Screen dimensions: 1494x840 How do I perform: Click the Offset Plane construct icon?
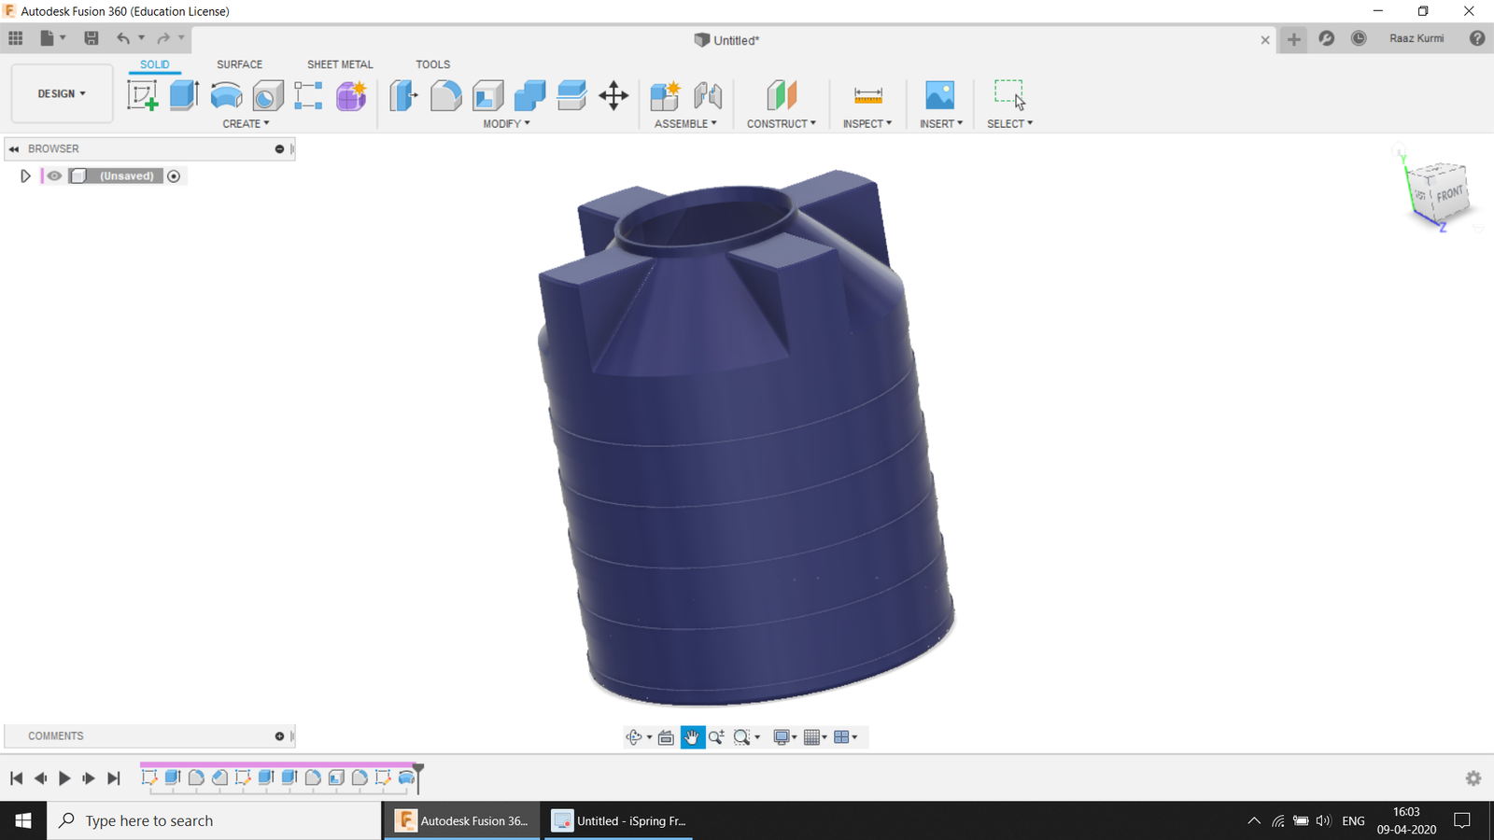coord(782,95)
